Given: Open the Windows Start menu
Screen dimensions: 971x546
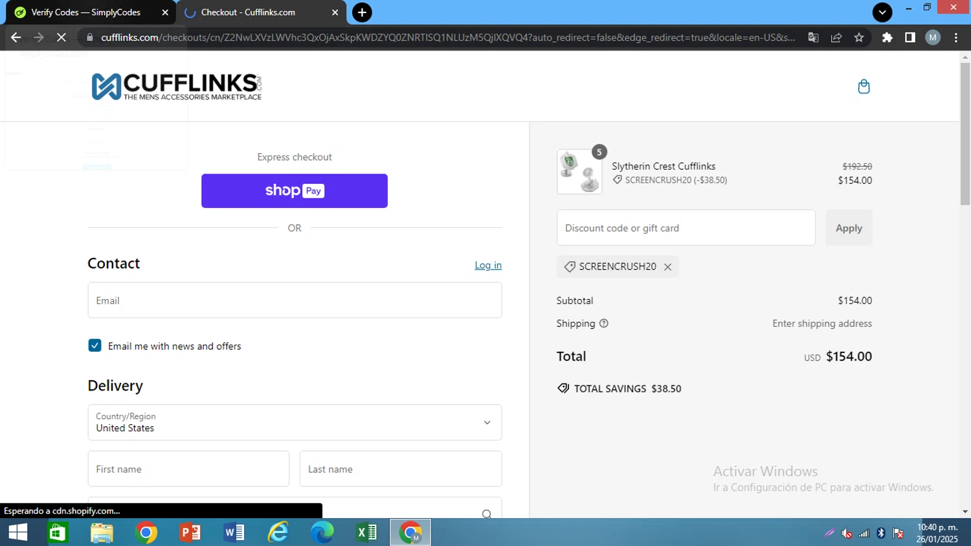Looking at the screenshot, I should pyautogui.click(x=18, y=532).
